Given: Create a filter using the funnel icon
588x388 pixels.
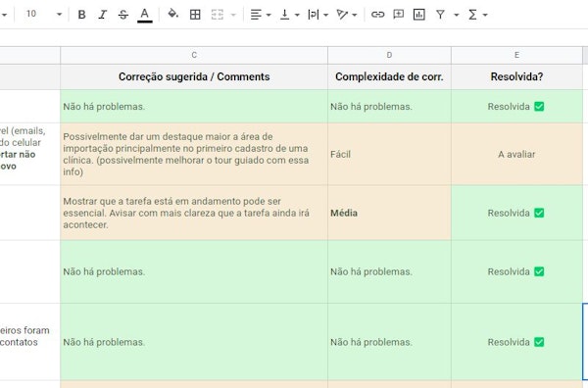Looking at the screenshot, I should click(440, 15).
